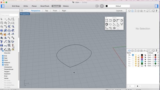160x90 pixels.
Task: Open Linetype dropdown of purple layer
Action: tap(150, 59)
